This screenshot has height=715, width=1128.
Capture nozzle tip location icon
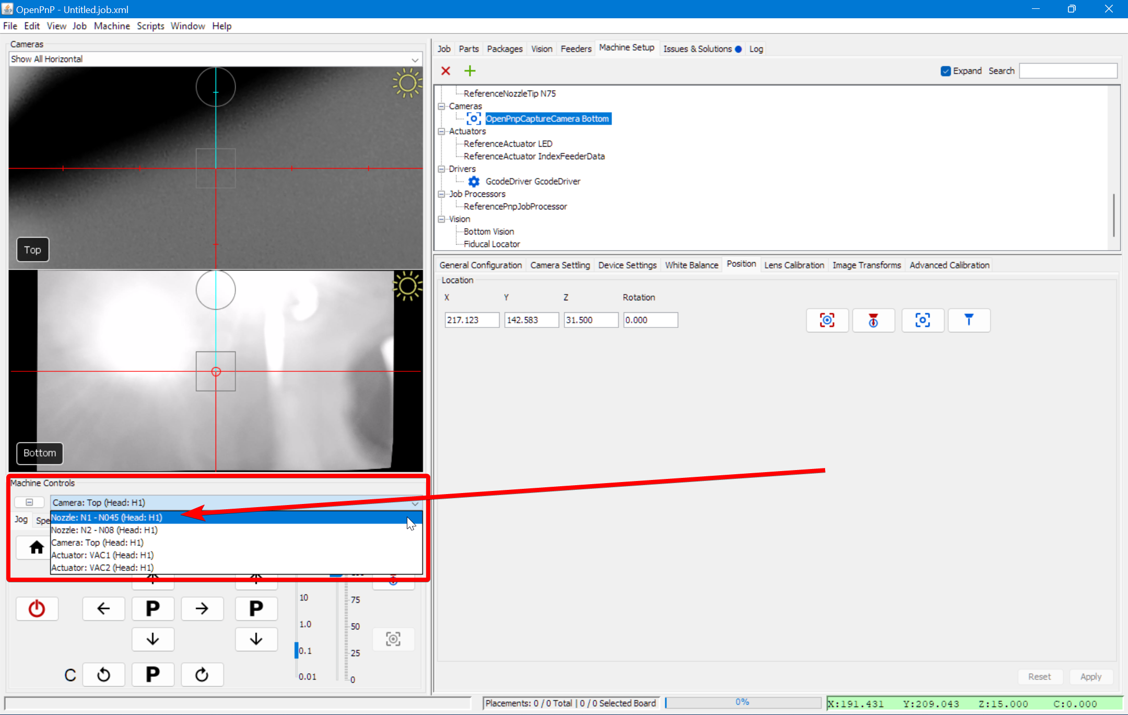coord(873,320)
